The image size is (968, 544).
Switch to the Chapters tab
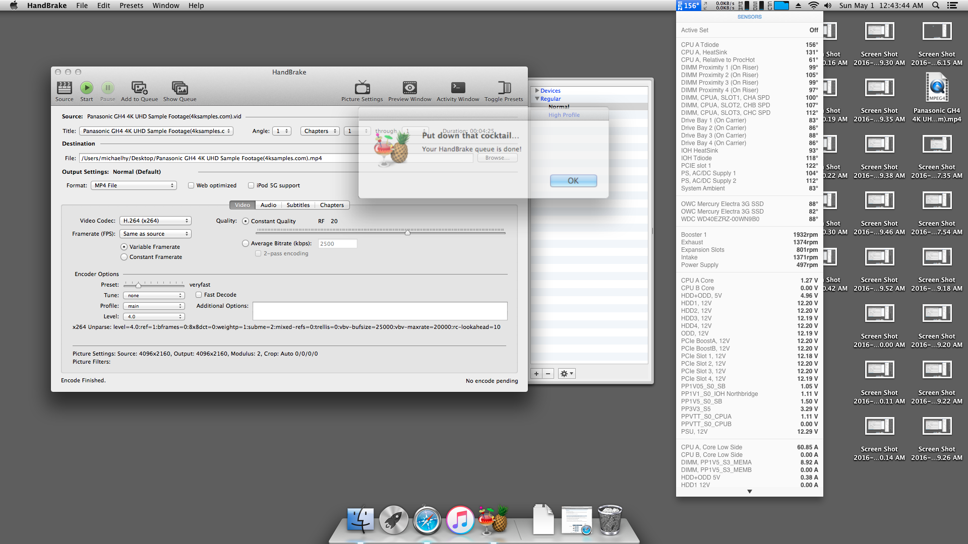332,205
